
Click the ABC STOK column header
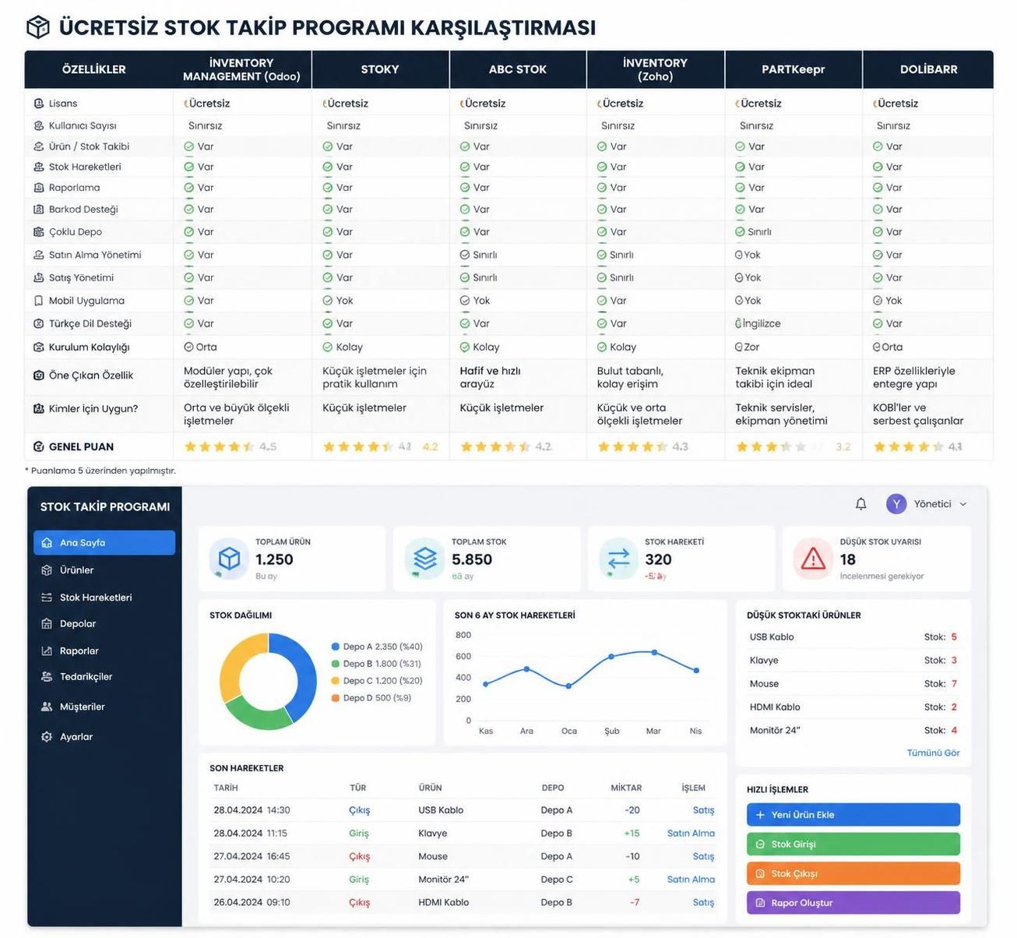click(518, 69)
